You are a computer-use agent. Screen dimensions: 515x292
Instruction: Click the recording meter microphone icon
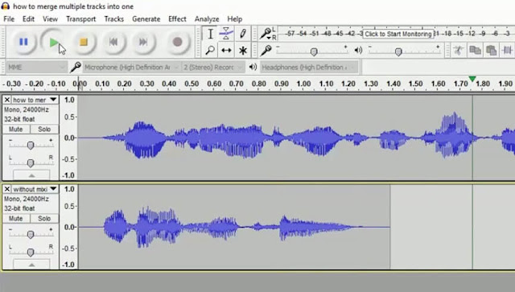coord(266,34)
